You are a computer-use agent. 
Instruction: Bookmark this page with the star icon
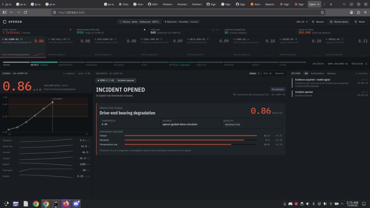(x=322, y=12)
